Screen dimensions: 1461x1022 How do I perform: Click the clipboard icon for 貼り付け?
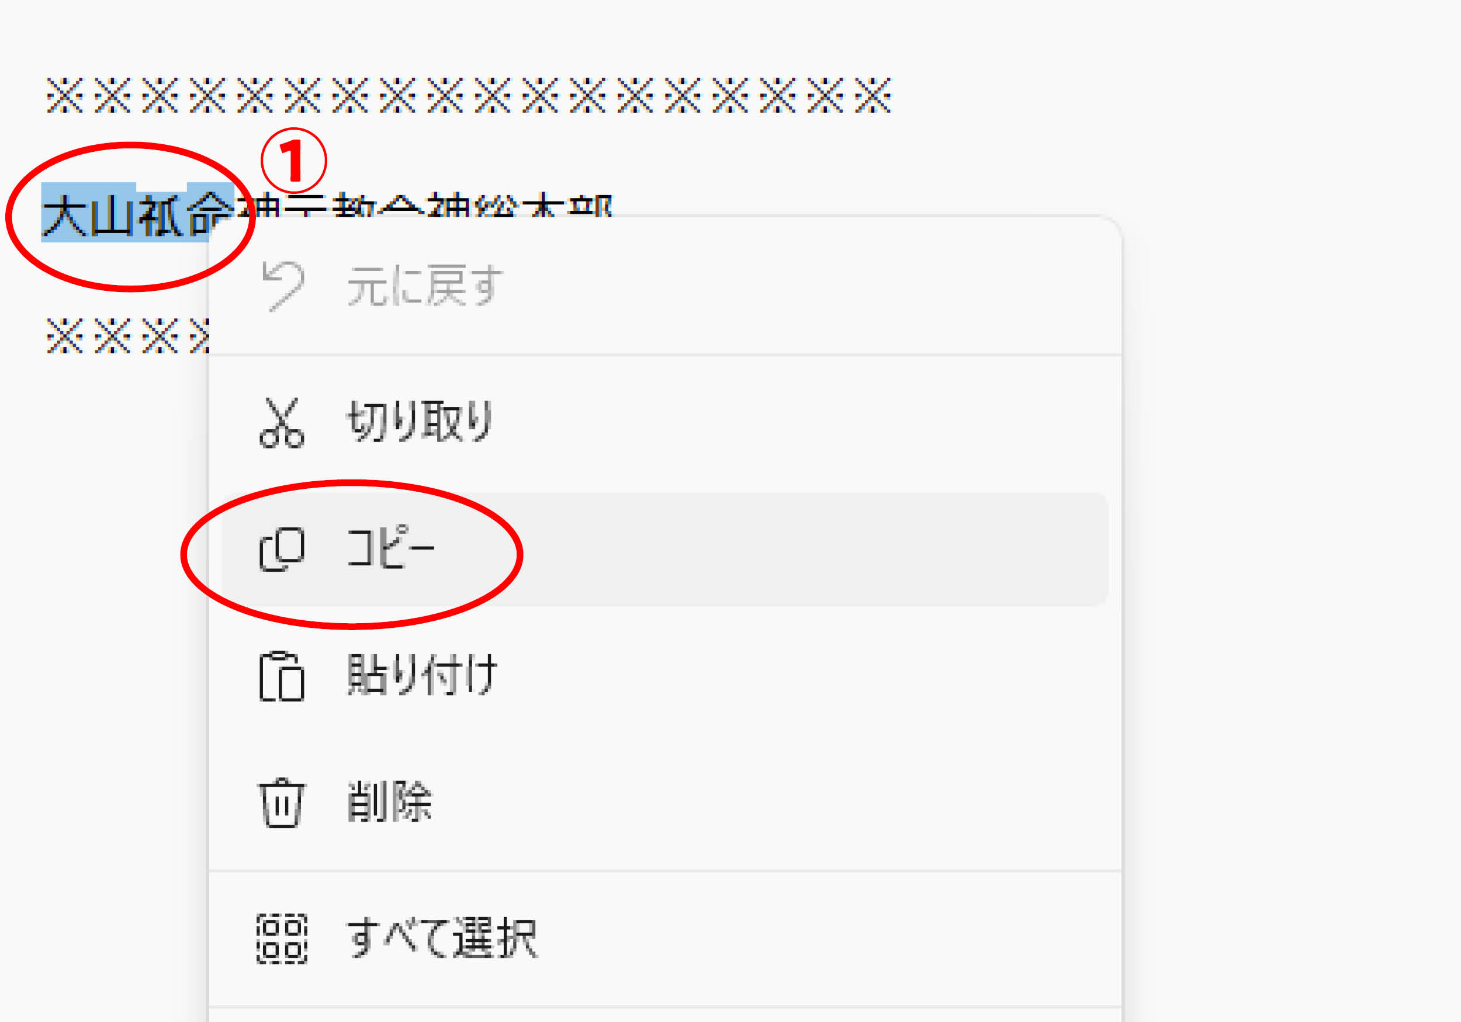[281, 676]
